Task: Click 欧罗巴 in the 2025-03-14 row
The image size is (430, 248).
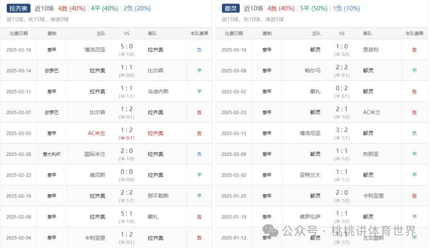Action: point(51,71)
